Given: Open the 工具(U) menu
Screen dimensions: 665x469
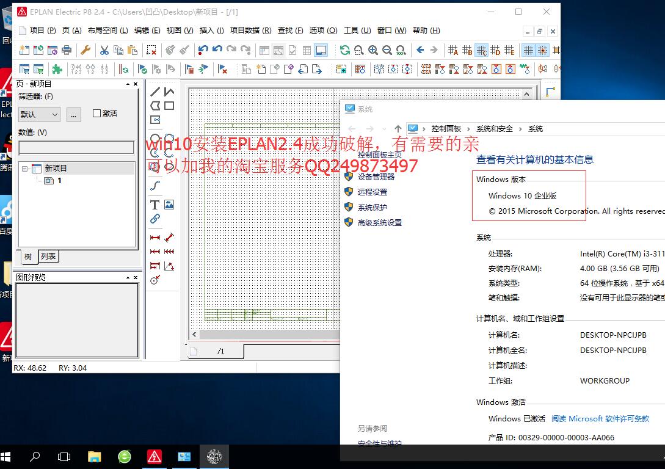Looking at the screenshot, I should (x=357, y=31).
